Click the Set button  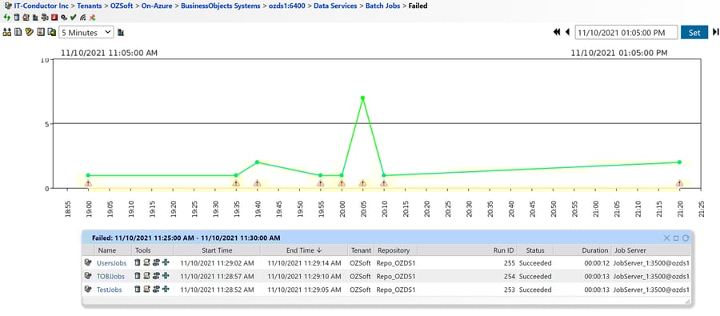(694, 33)
